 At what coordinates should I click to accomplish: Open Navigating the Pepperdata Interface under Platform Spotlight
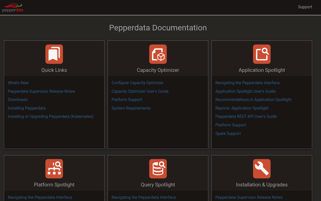click(x=40, y=197)
